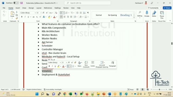Switch to the Review tab
The height and width of the screenshot is (97, 173).
tap(66, 8)
